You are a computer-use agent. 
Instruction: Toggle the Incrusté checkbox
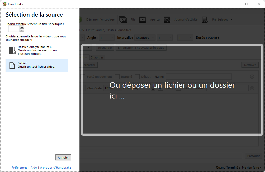click(x=117, y=77)
